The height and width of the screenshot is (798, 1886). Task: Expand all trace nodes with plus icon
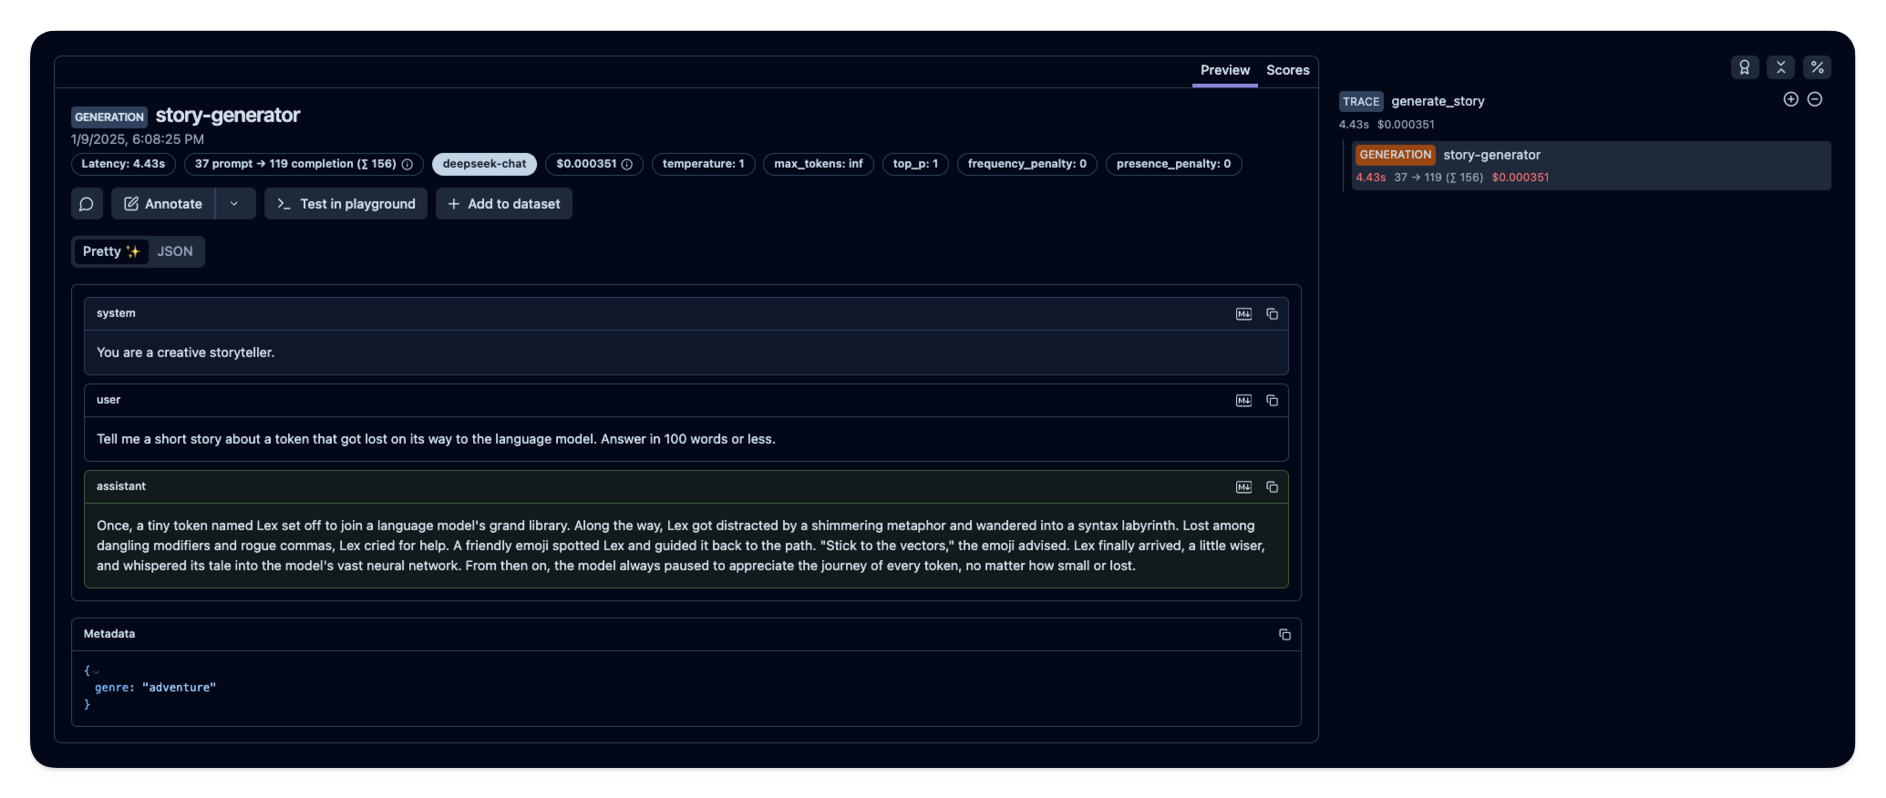click(1790, 99)
